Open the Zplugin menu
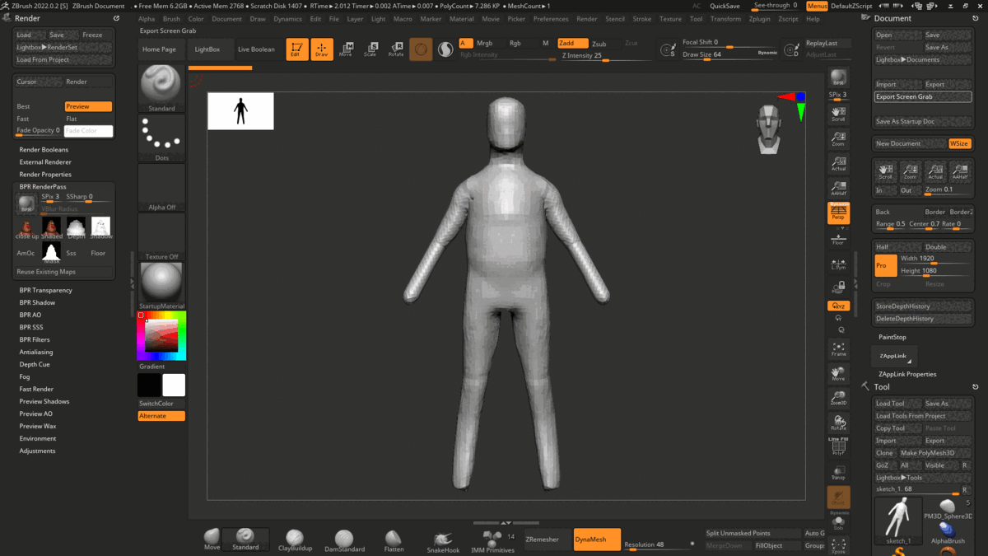Screen dimensions: 988x556 (759, 19)
